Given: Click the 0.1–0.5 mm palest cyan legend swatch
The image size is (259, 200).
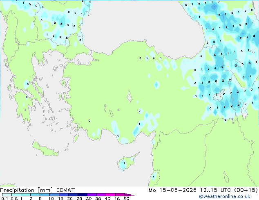Looking at the screenshot, I should 7,195.
